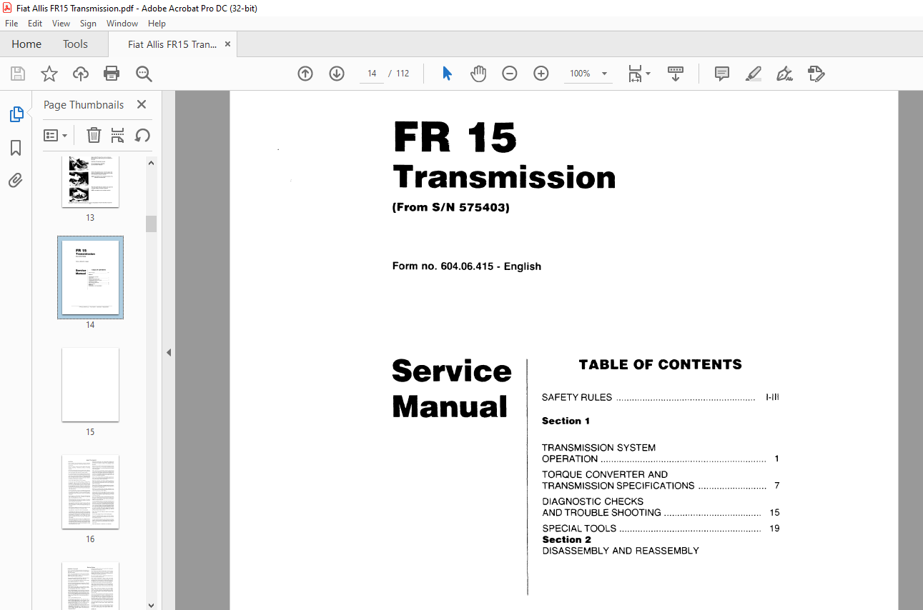
Task: Click the read mode keyboard icon
Action: (x=676, y=74)
